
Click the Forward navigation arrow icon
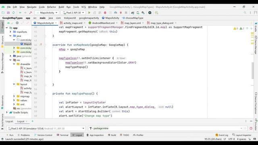[25, 12]
